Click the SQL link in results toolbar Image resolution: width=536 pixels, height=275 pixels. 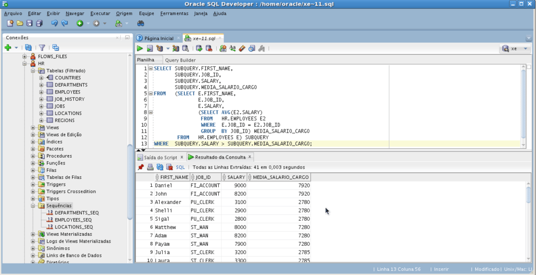(x=181, y=168)
